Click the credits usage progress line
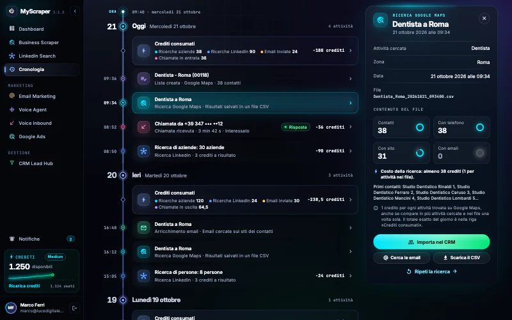The width and height of the screenshot is (512, 320). pyautogui.click(x=31, y=276)
